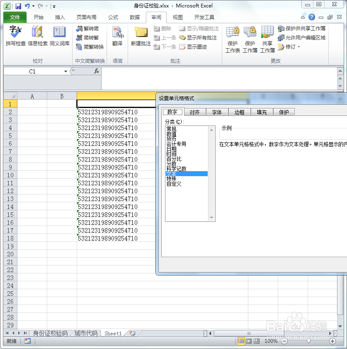This screenshot has height=349, width=347.
Task: Adjust the zoom slider handle
Action: [308, 341]
